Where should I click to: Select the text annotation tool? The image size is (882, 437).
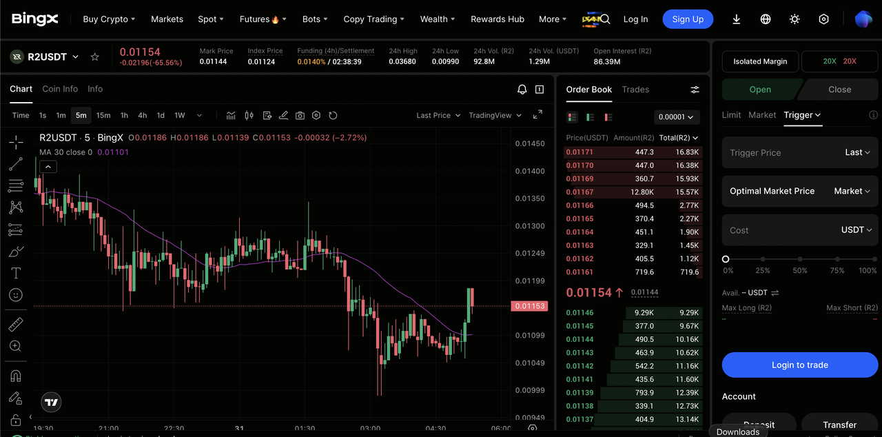[x=15, y=273]
